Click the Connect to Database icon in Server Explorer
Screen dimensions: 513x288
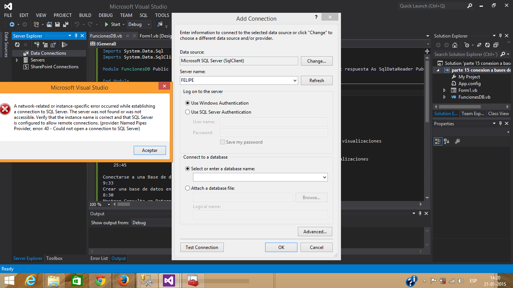click(x=37, y=45)
